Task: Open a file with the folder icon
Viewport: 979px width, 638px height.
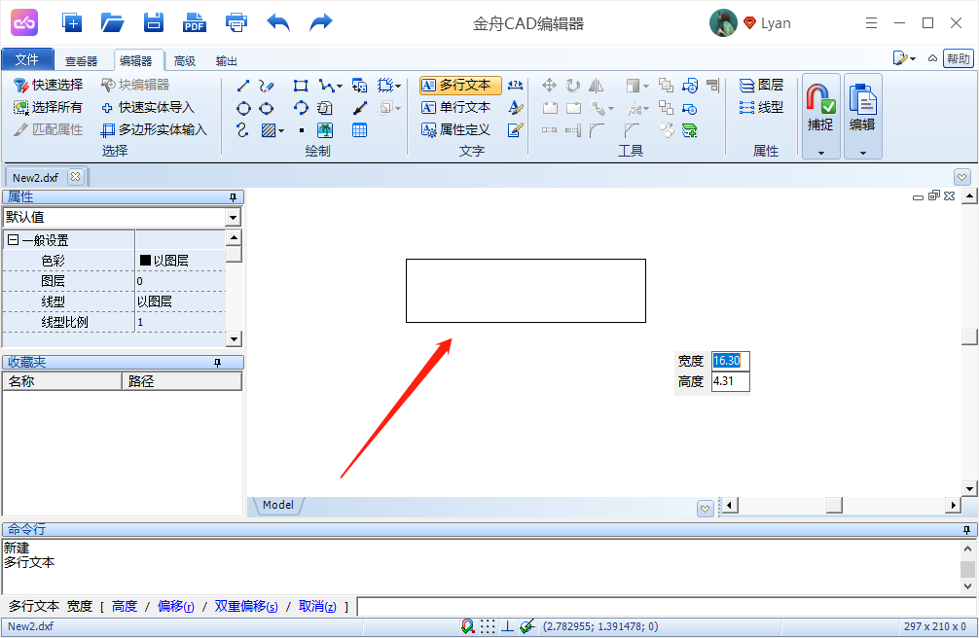Action: tap(112, 22)
